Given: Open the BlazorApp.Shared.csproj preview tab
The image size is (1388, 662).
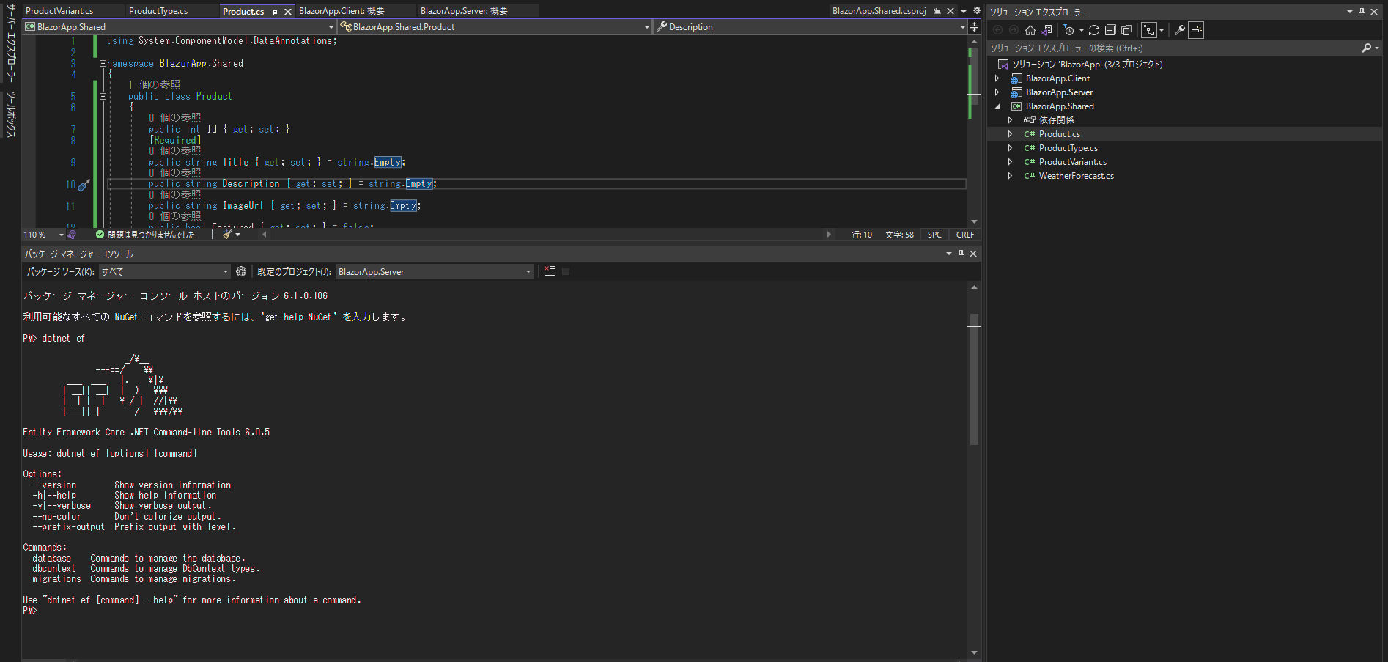Looking at the screenshot, I should (879, 11).
